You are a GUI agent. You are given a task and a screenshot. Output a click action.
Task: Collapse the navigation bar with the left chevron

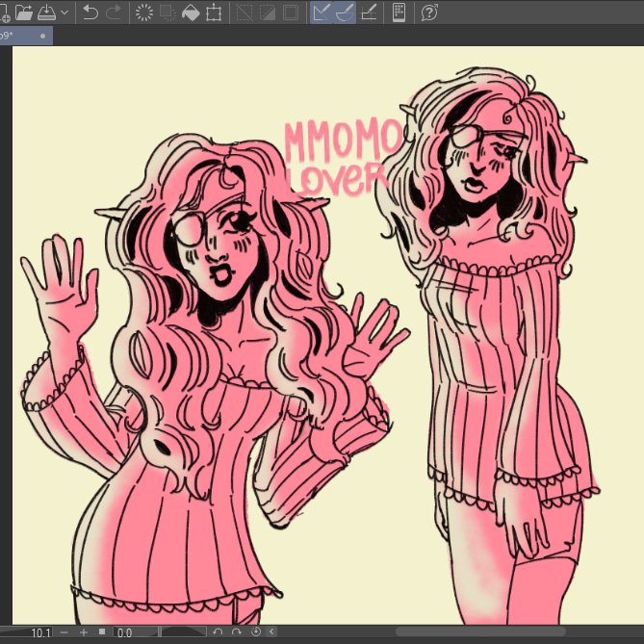271,631
